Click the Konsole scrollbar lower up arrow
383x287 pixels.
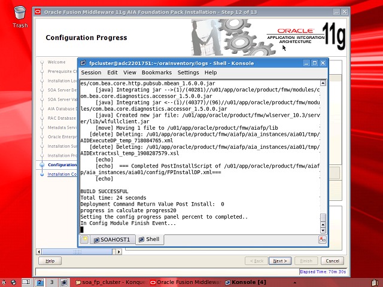pyautogui.click(x=323, y=225)
